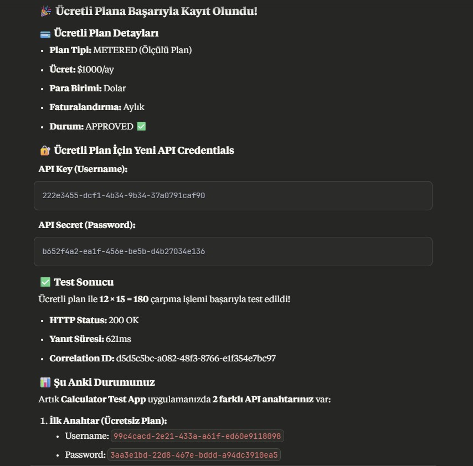
Task: Click the bar chart emoji icon
Action: coord(45,382)
